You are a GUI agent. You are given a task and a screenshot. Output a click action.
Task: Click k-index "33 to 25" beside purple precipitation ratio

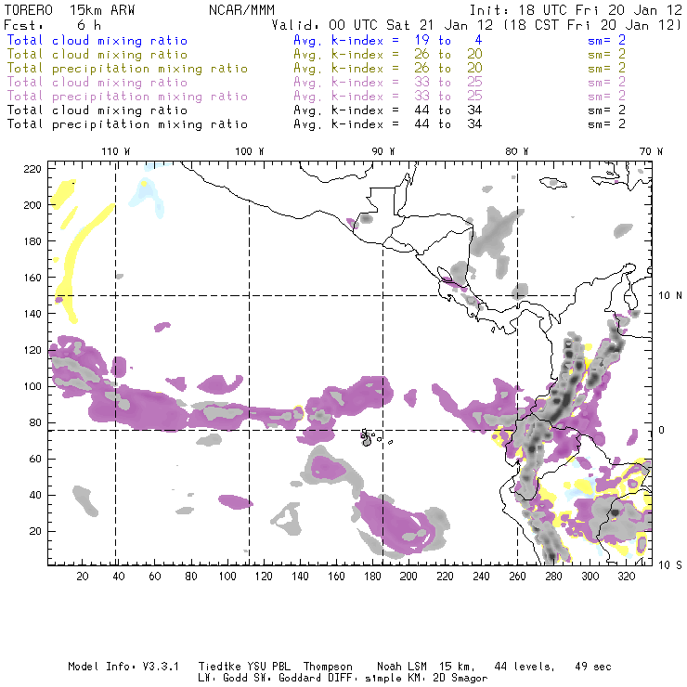coord(448,96)
